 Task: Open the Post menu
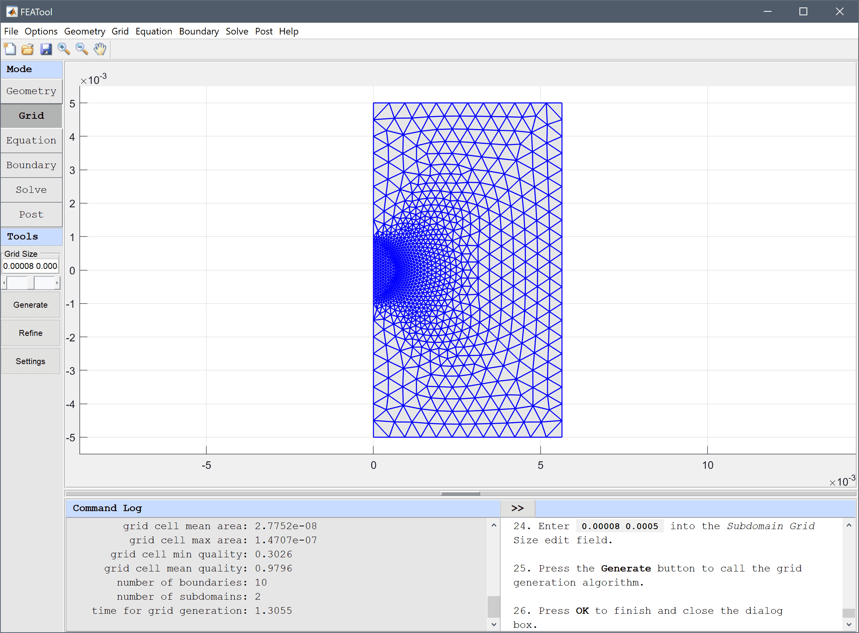(264, 31)
